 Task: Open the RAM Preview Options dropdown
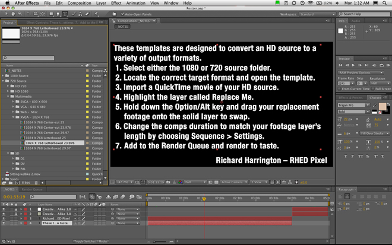tap(361, 72)
